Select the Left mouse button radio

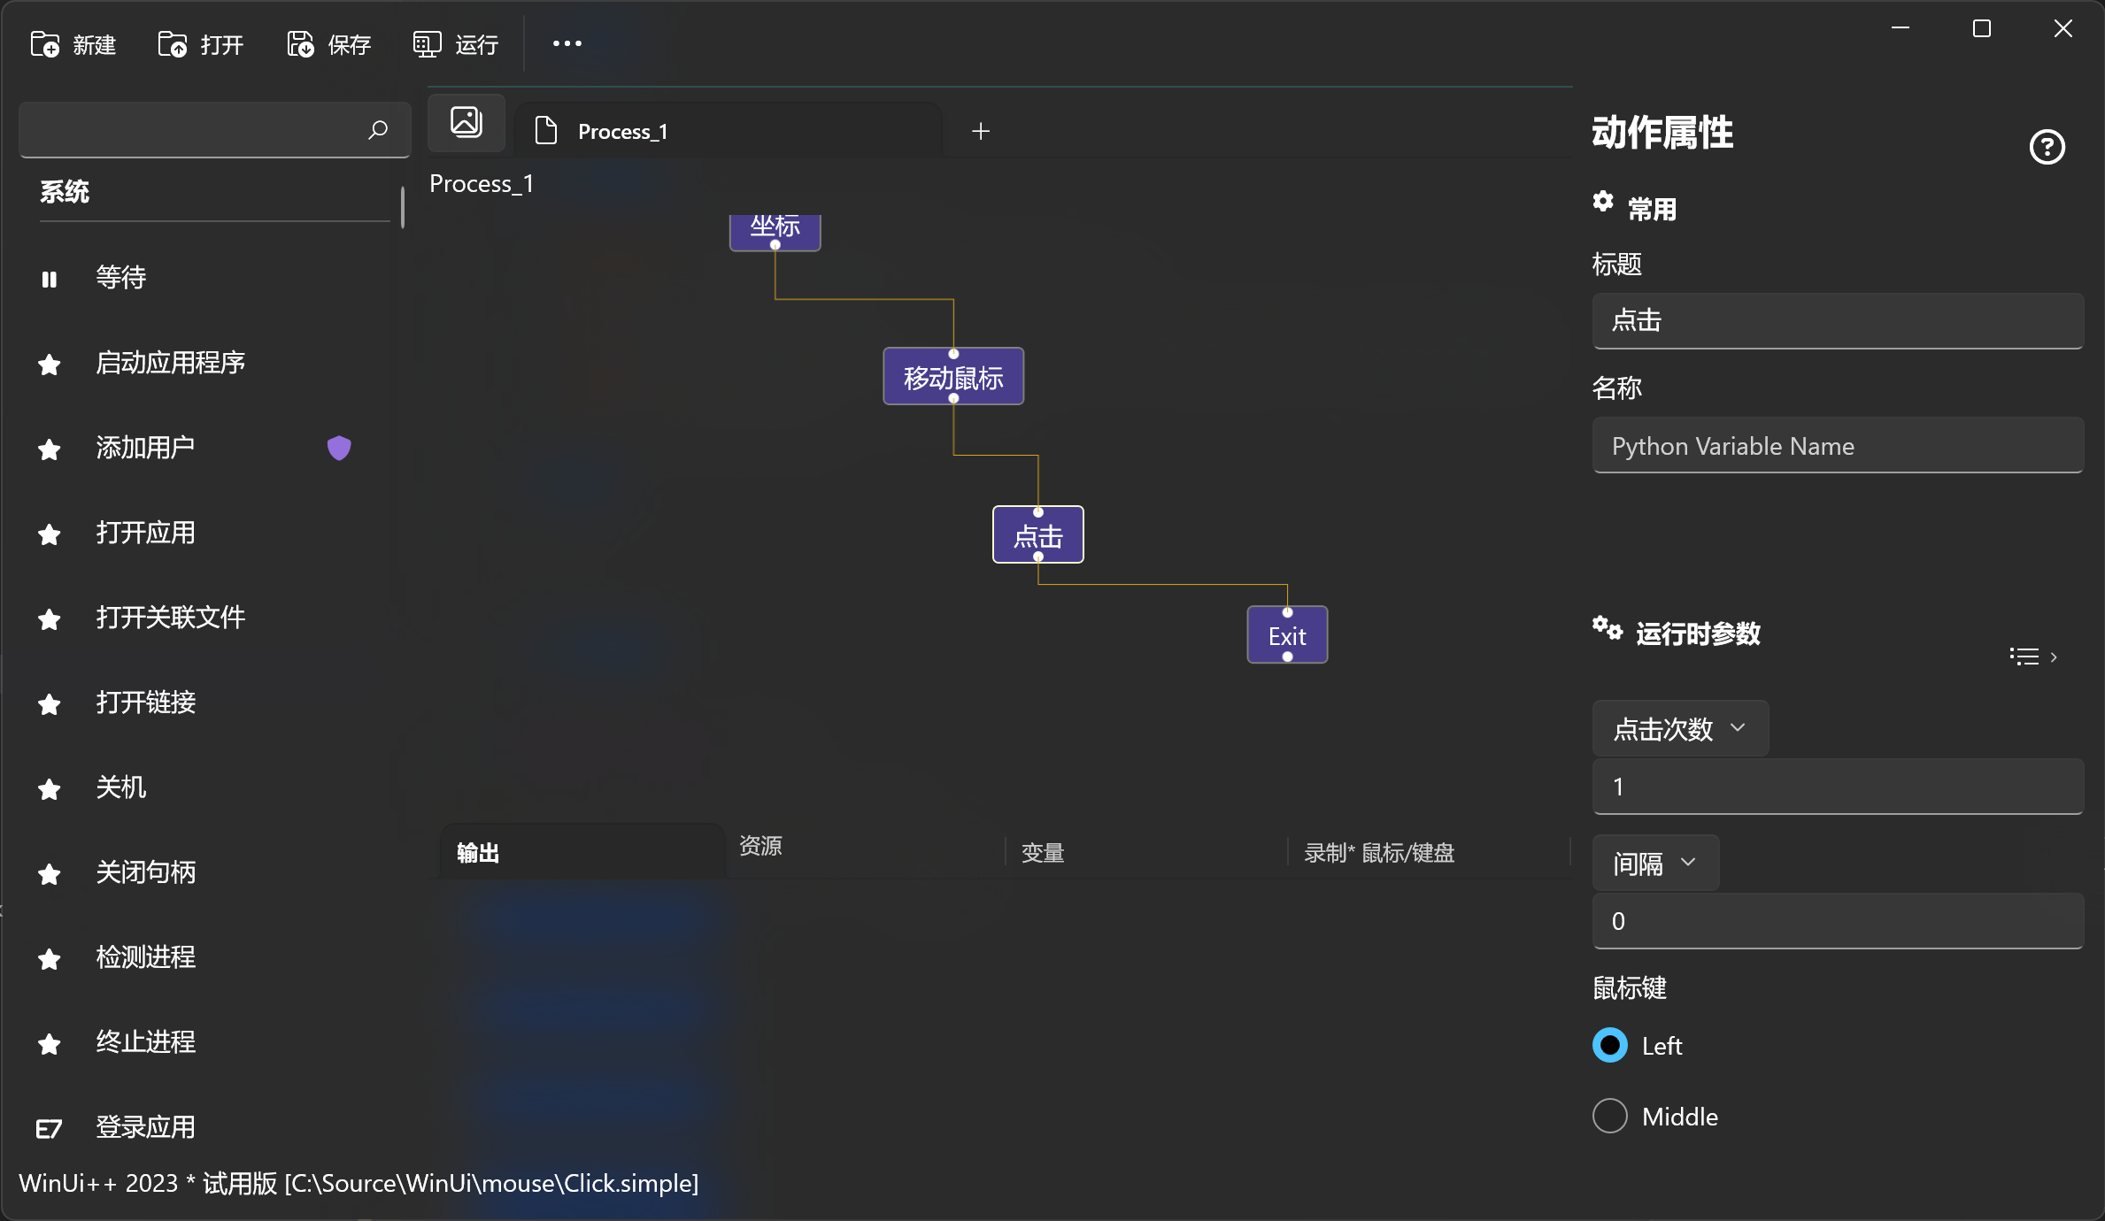(1610, 1045)
